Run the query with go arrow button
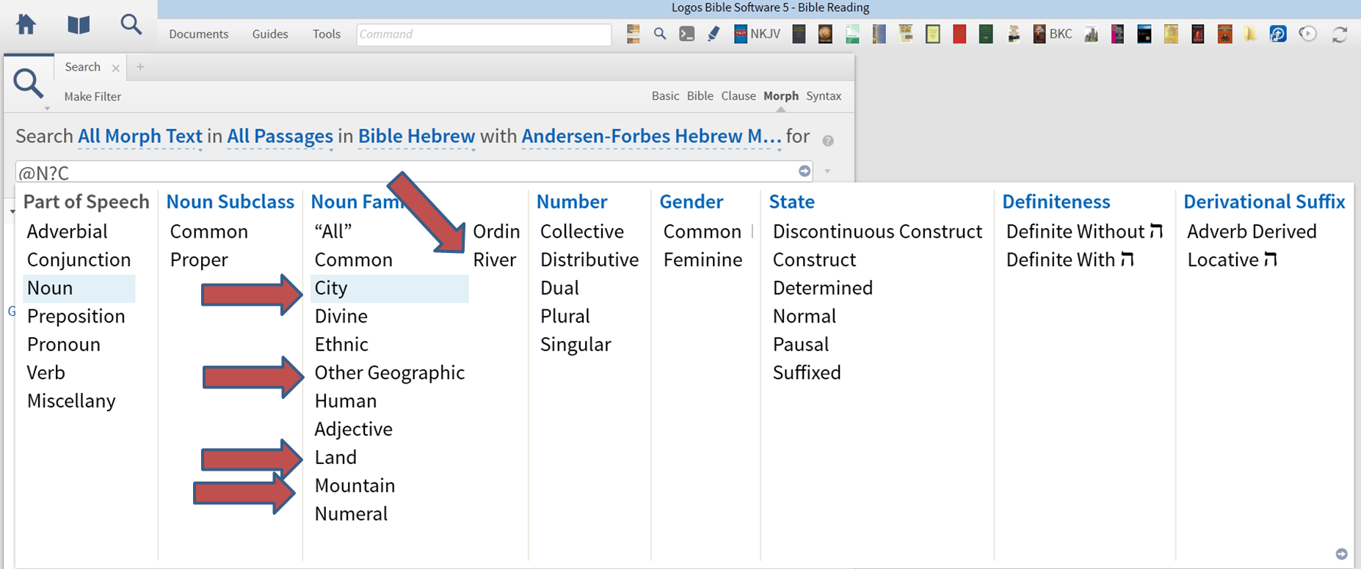Viewport: 1361px width, 577px height. tap(805, 171)
